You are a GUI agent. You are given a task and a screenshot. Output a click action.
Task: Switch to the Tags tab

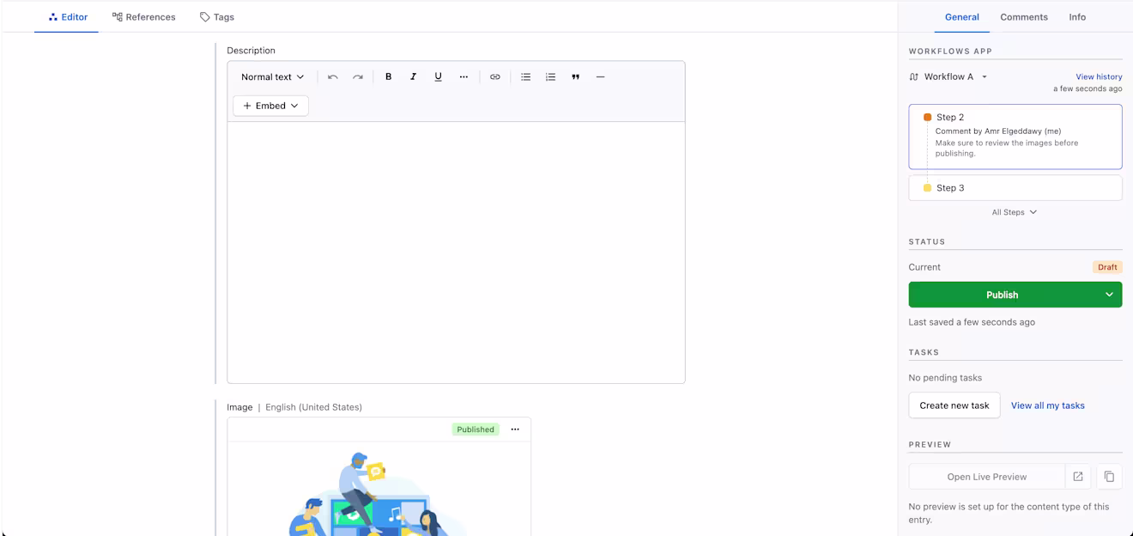[x=217, y=17]
